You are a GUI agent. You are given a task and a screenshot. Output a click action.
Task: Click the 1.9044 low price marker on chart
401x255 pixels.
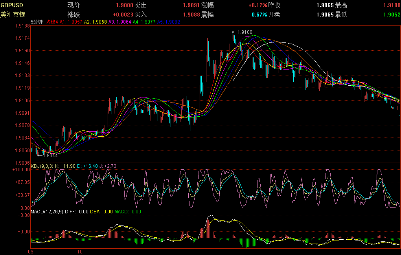click(50, 155)
